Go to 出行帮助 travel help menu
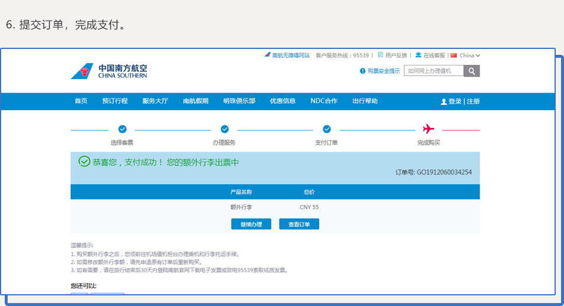 (x=365, y=101)
